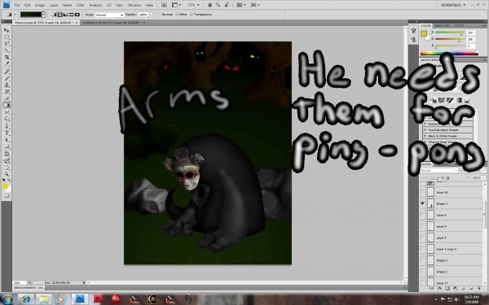Click the Zoom tool in application bar
Image resolution: width=489 pixels, height=305 pixels.
(x=218, y=5)
